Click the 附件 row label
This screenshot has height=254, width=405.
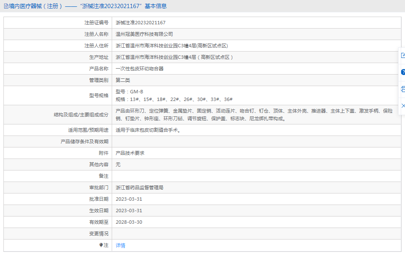coord(104,153)
